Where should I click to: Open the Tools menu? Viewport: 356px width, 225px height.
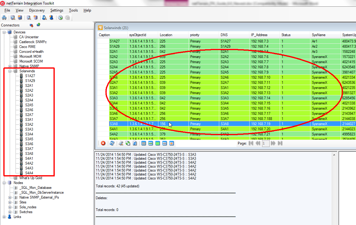(x=73, y=10)
